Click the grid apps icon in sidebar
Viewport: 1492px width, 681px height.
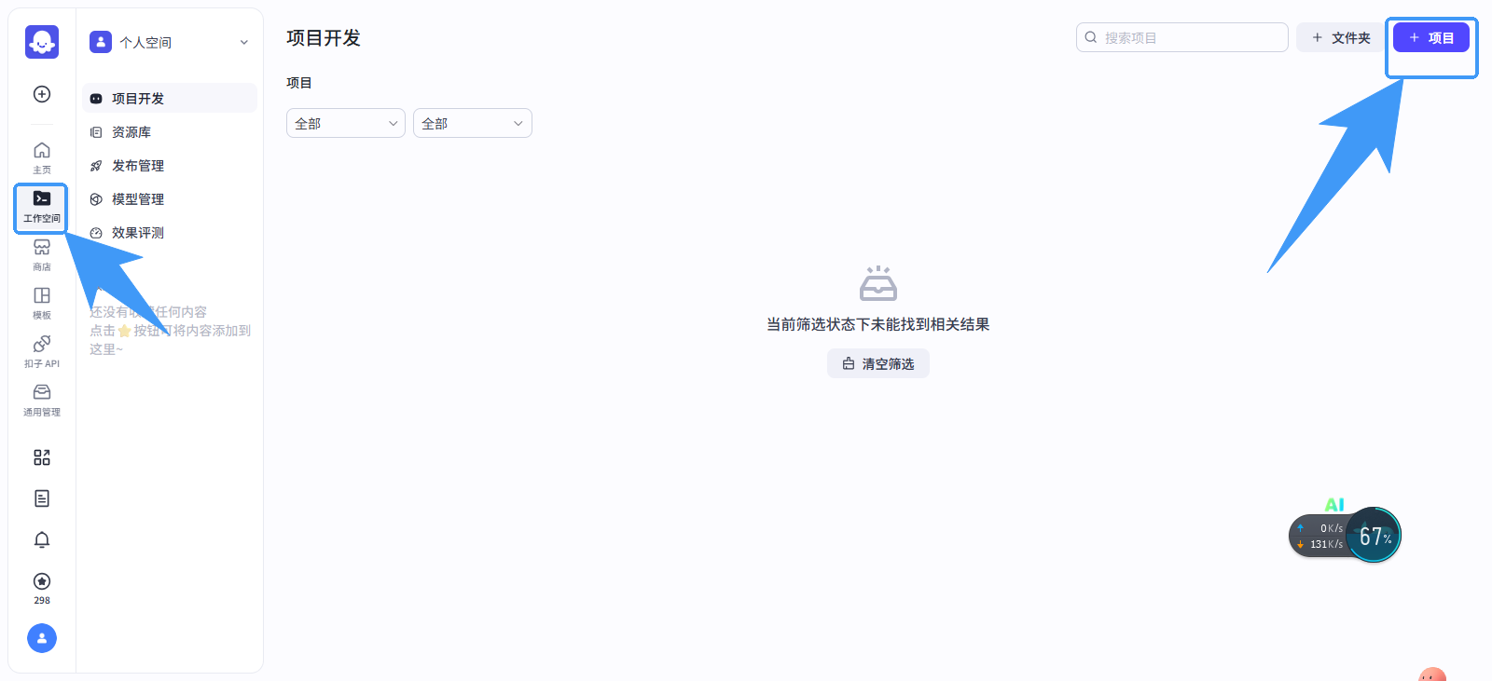click(x=42, y=457)
